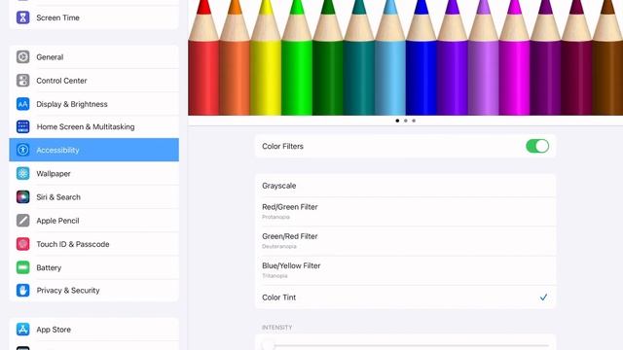This screenshot has width=623, height=350.
Task: Adjust the Intensity slider handle
Action: (x=269, y=346)
